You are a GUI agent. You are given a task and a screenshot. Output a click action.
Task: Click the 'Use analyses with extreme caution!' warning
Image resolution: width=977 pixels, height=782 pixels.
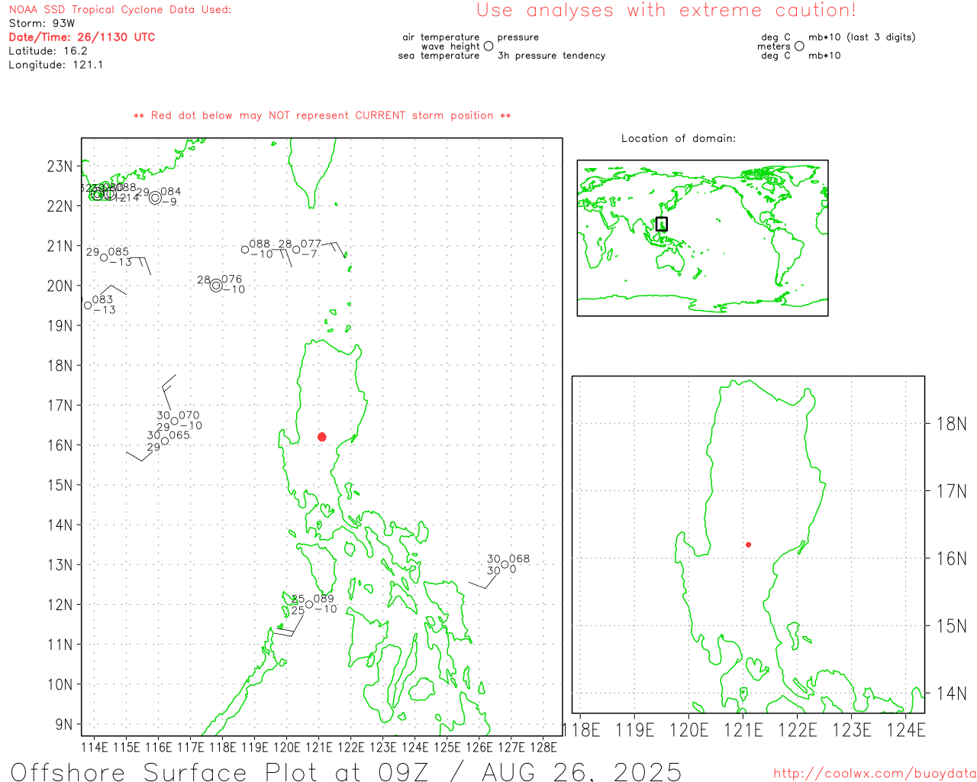(666, 11)
